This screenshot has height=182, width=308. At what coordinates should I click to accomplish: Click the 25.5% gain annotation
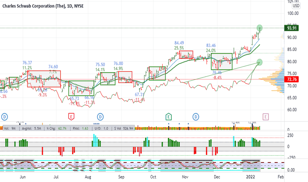[179, 48]
